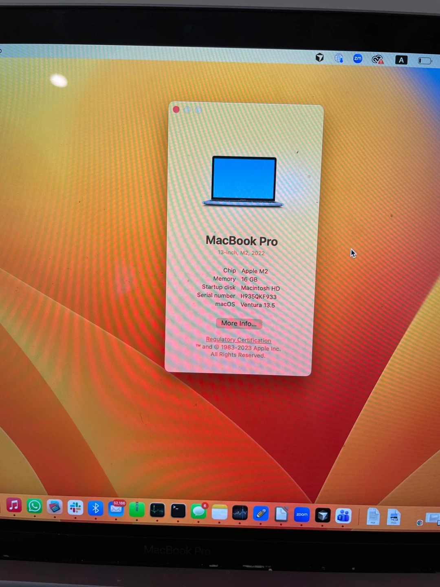This screenshot has height=587, width=440.
Task: Click the 13-inch, M2, 2022 subtitle
Action: pos(241,253)
